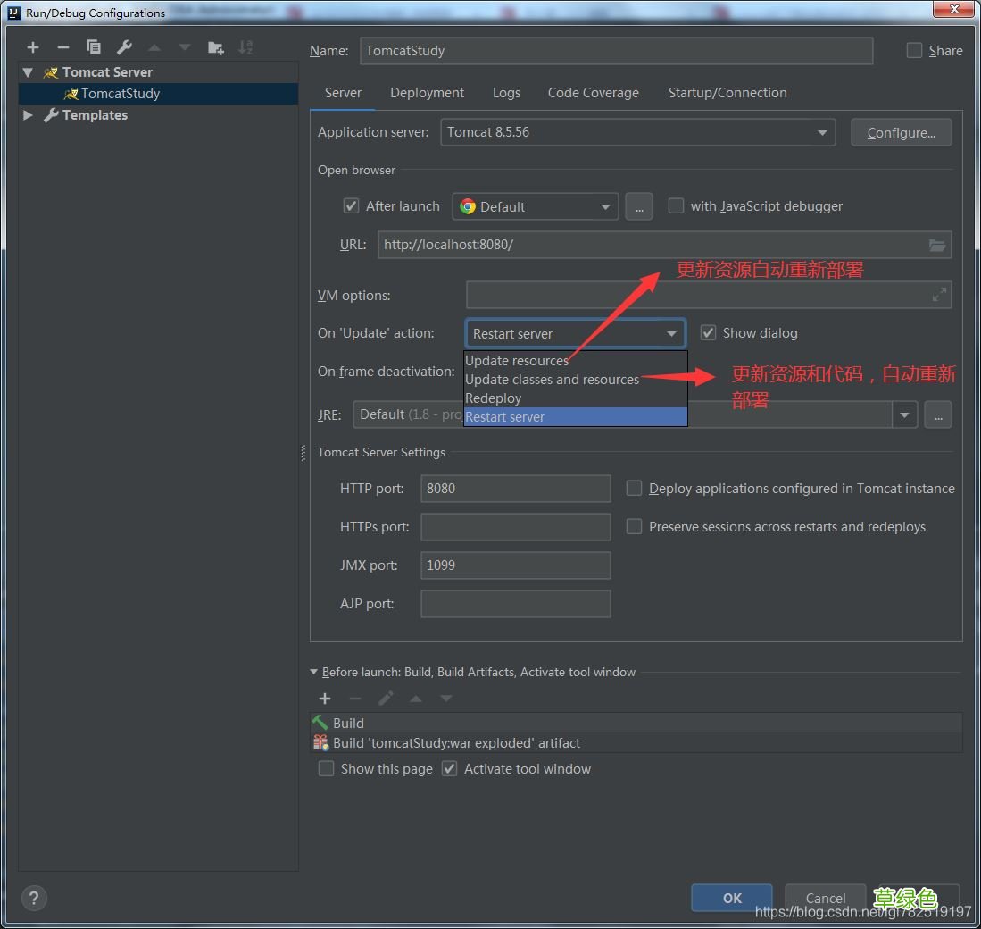Open the Default browser dropdown
Image resolution: width=981 pixels, height=929 pixels.
click(x=535, y=206)
